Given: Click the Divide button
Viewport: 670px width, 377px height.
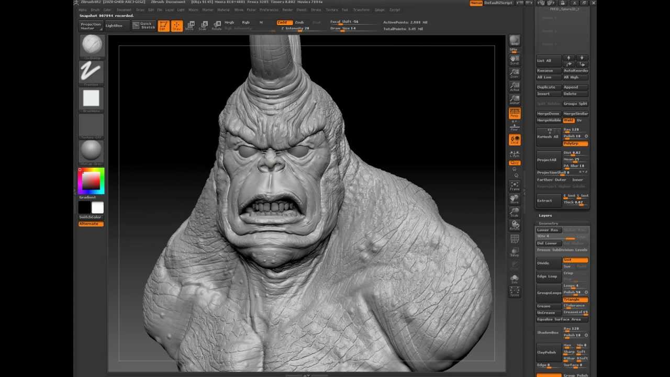Looking at the screenshot, I should pyautogui.click(x=549, y=263).
